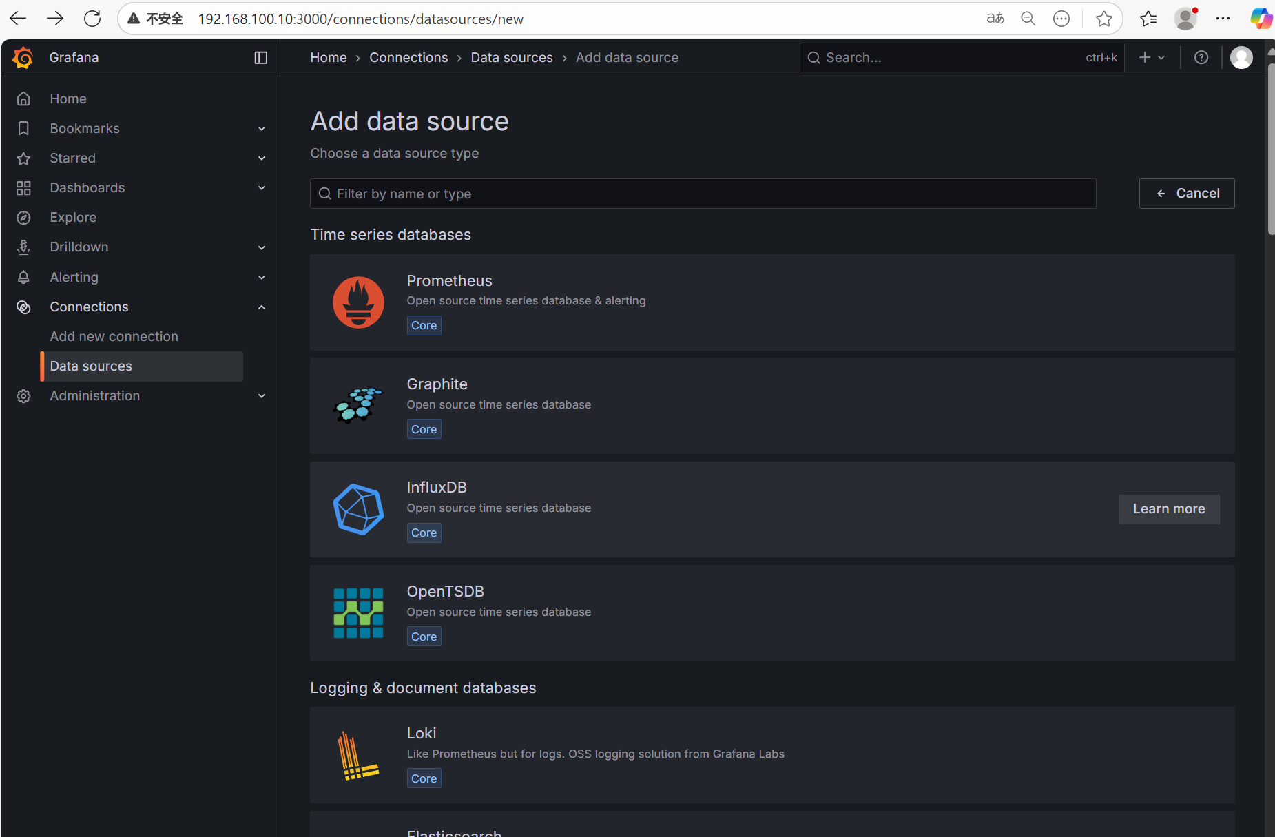Open Dashboards in the sidebar menu
This screenshot has height=837, width=1275.
point(87,188)
